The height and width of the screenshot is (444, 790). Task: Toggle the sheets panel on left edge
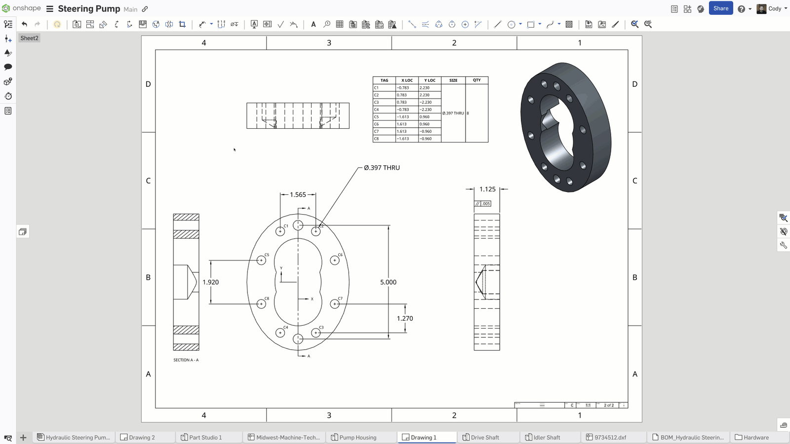pyautogui.click(x=23, y=232)
